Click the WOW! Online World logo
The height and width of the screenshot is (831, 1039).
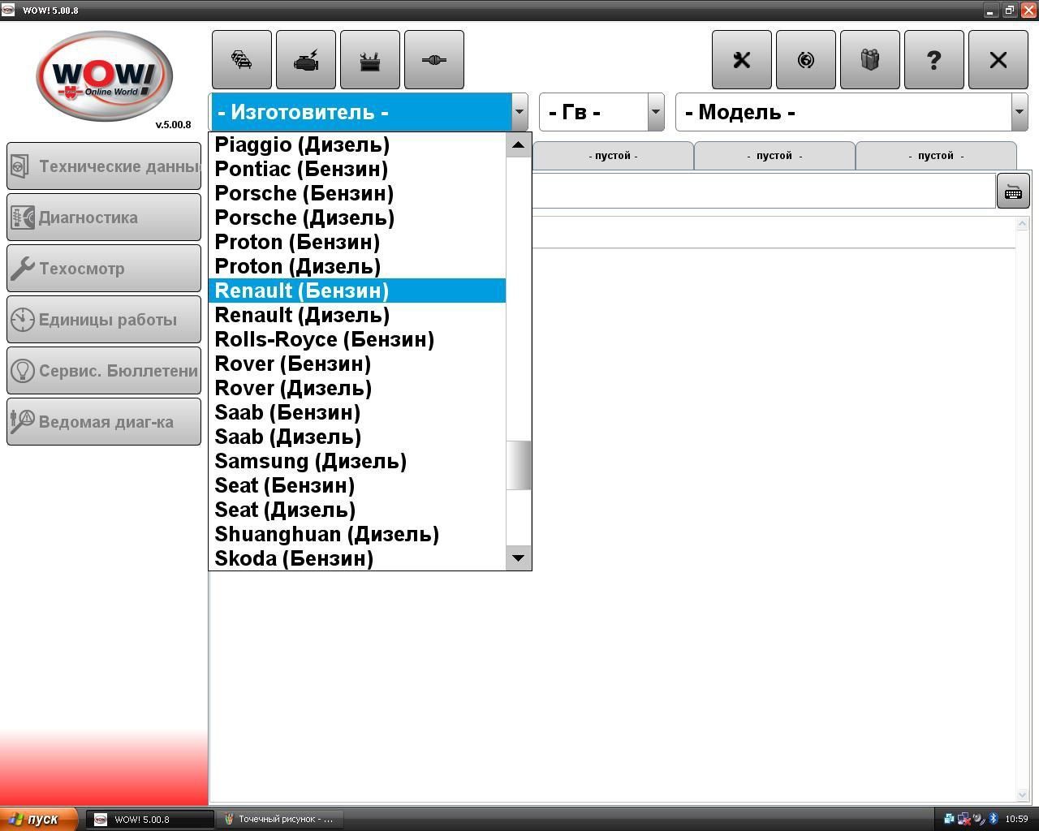[105, 75]
